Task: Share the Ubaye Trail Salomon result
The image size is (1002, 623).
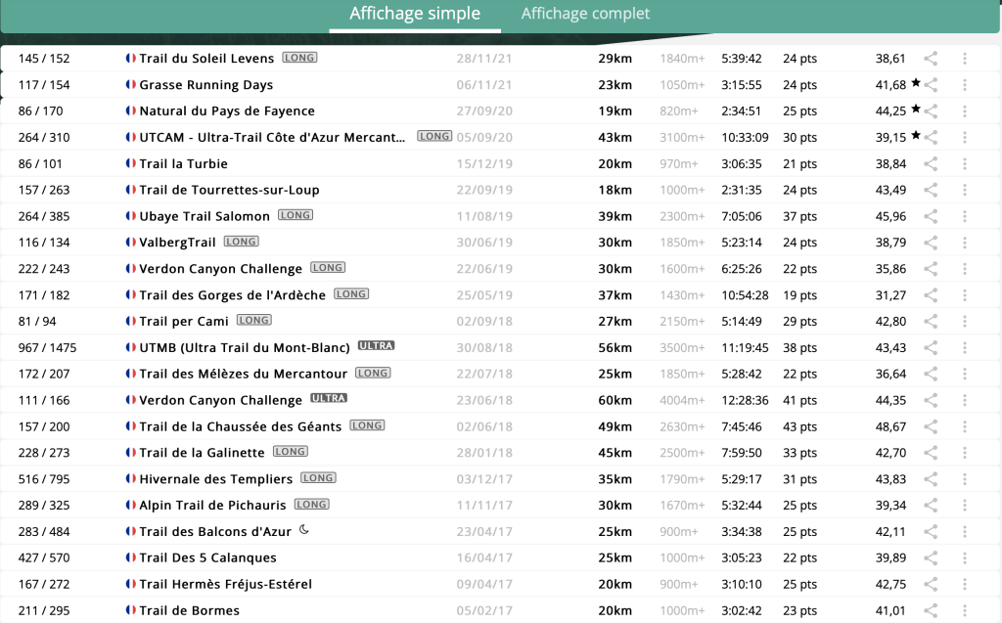Action: click(x=932, y=216)
